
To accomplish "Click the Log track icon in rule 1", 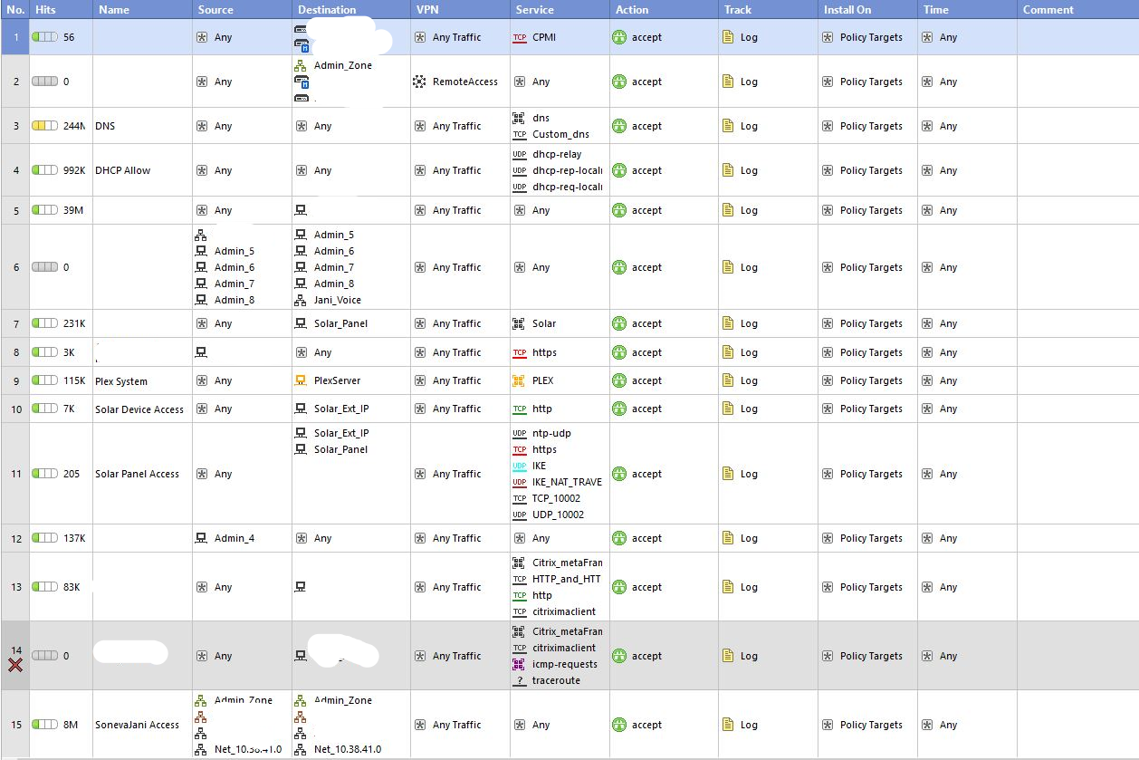I will coord(727,37).
